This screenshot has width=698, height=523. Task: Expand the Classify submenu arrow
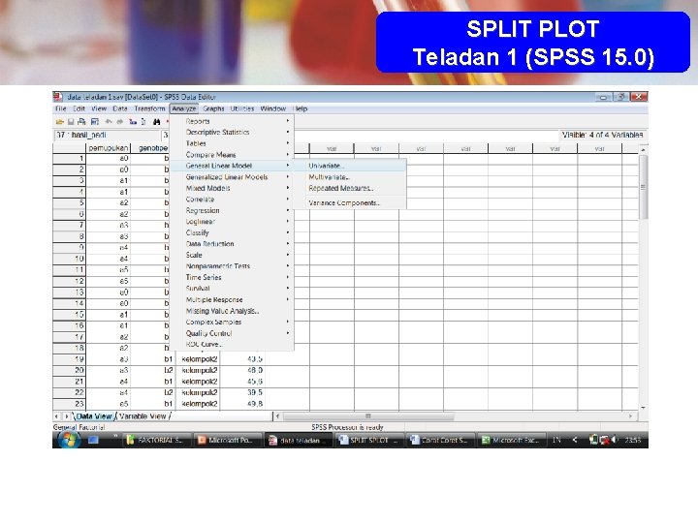pyautogui.click(x=288, y=232)
